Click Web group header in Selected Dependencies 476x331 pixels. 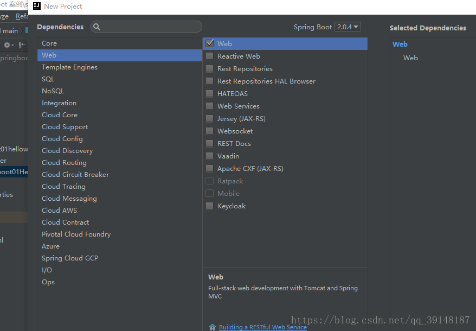click(400, 44)
